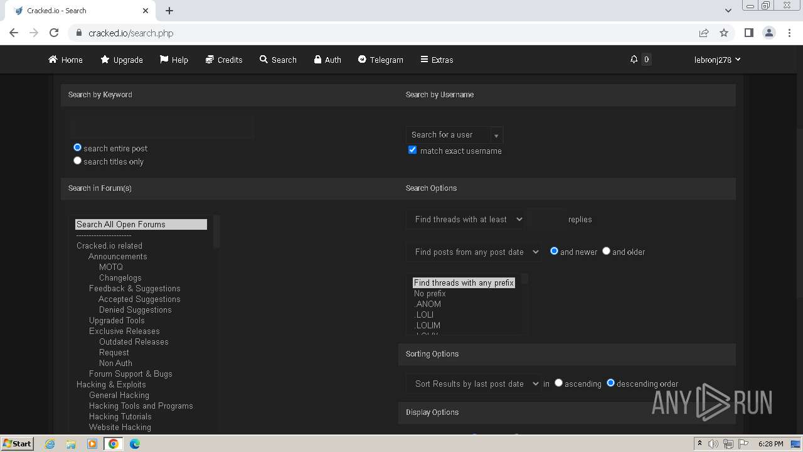Open the Help menu item
The image size is (803, 452).
tap(174, 60)
